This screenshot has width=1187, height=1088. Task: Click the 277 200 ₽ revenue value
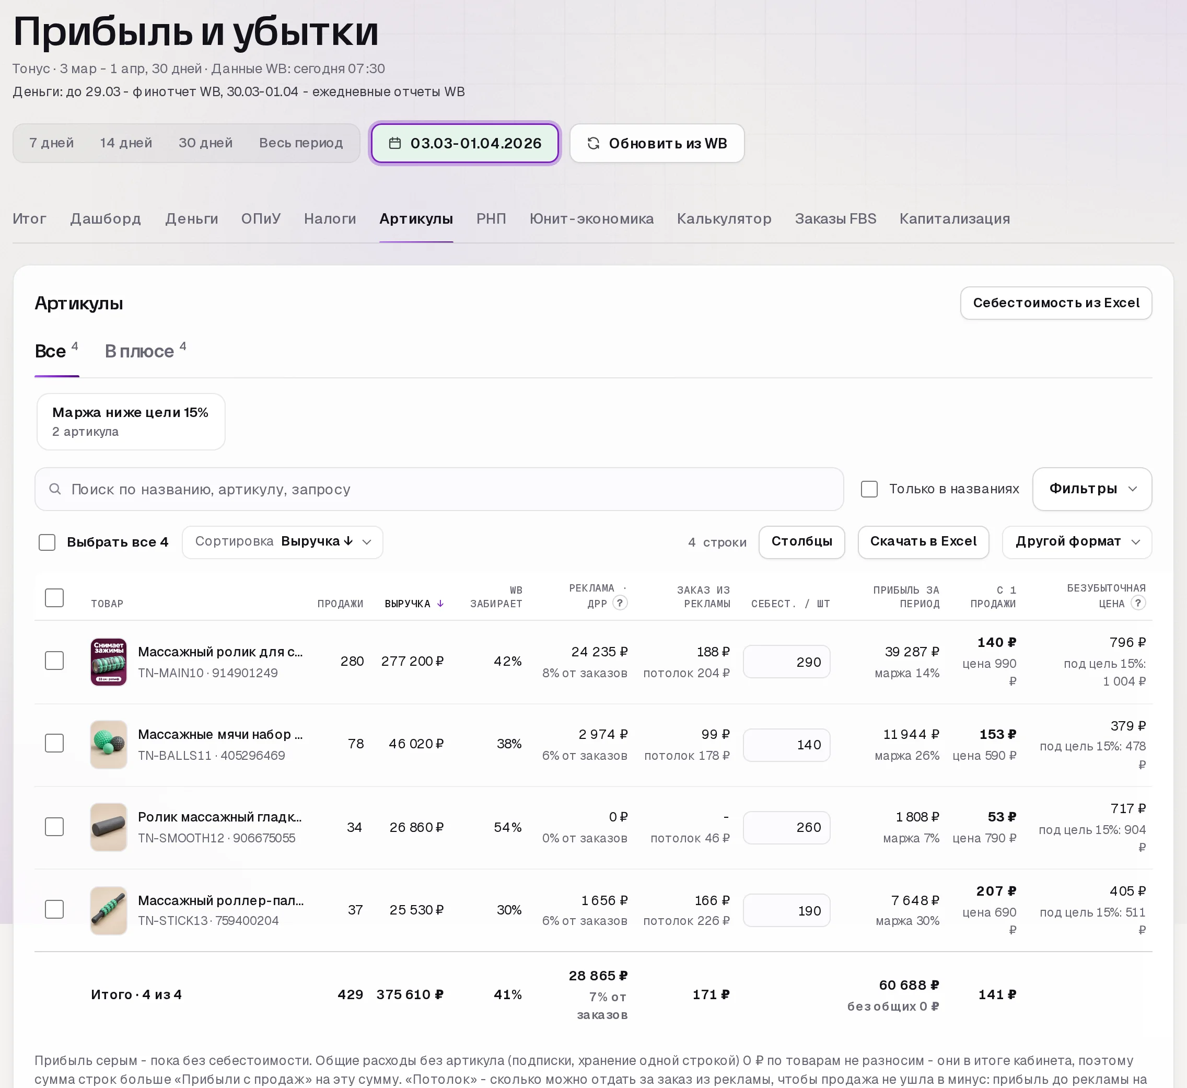412,661
